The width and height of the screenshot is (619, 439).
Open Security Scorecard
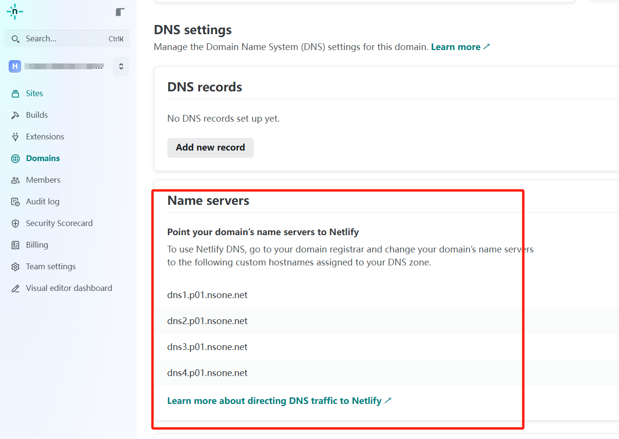pyautogui.click(x=59, y=223)
